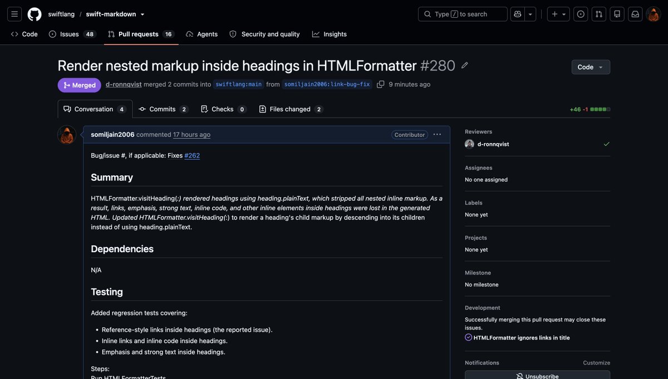The image size is (668, 379).
Task: Open d-ronnqvist profile next to Merged
Action: 124,85
